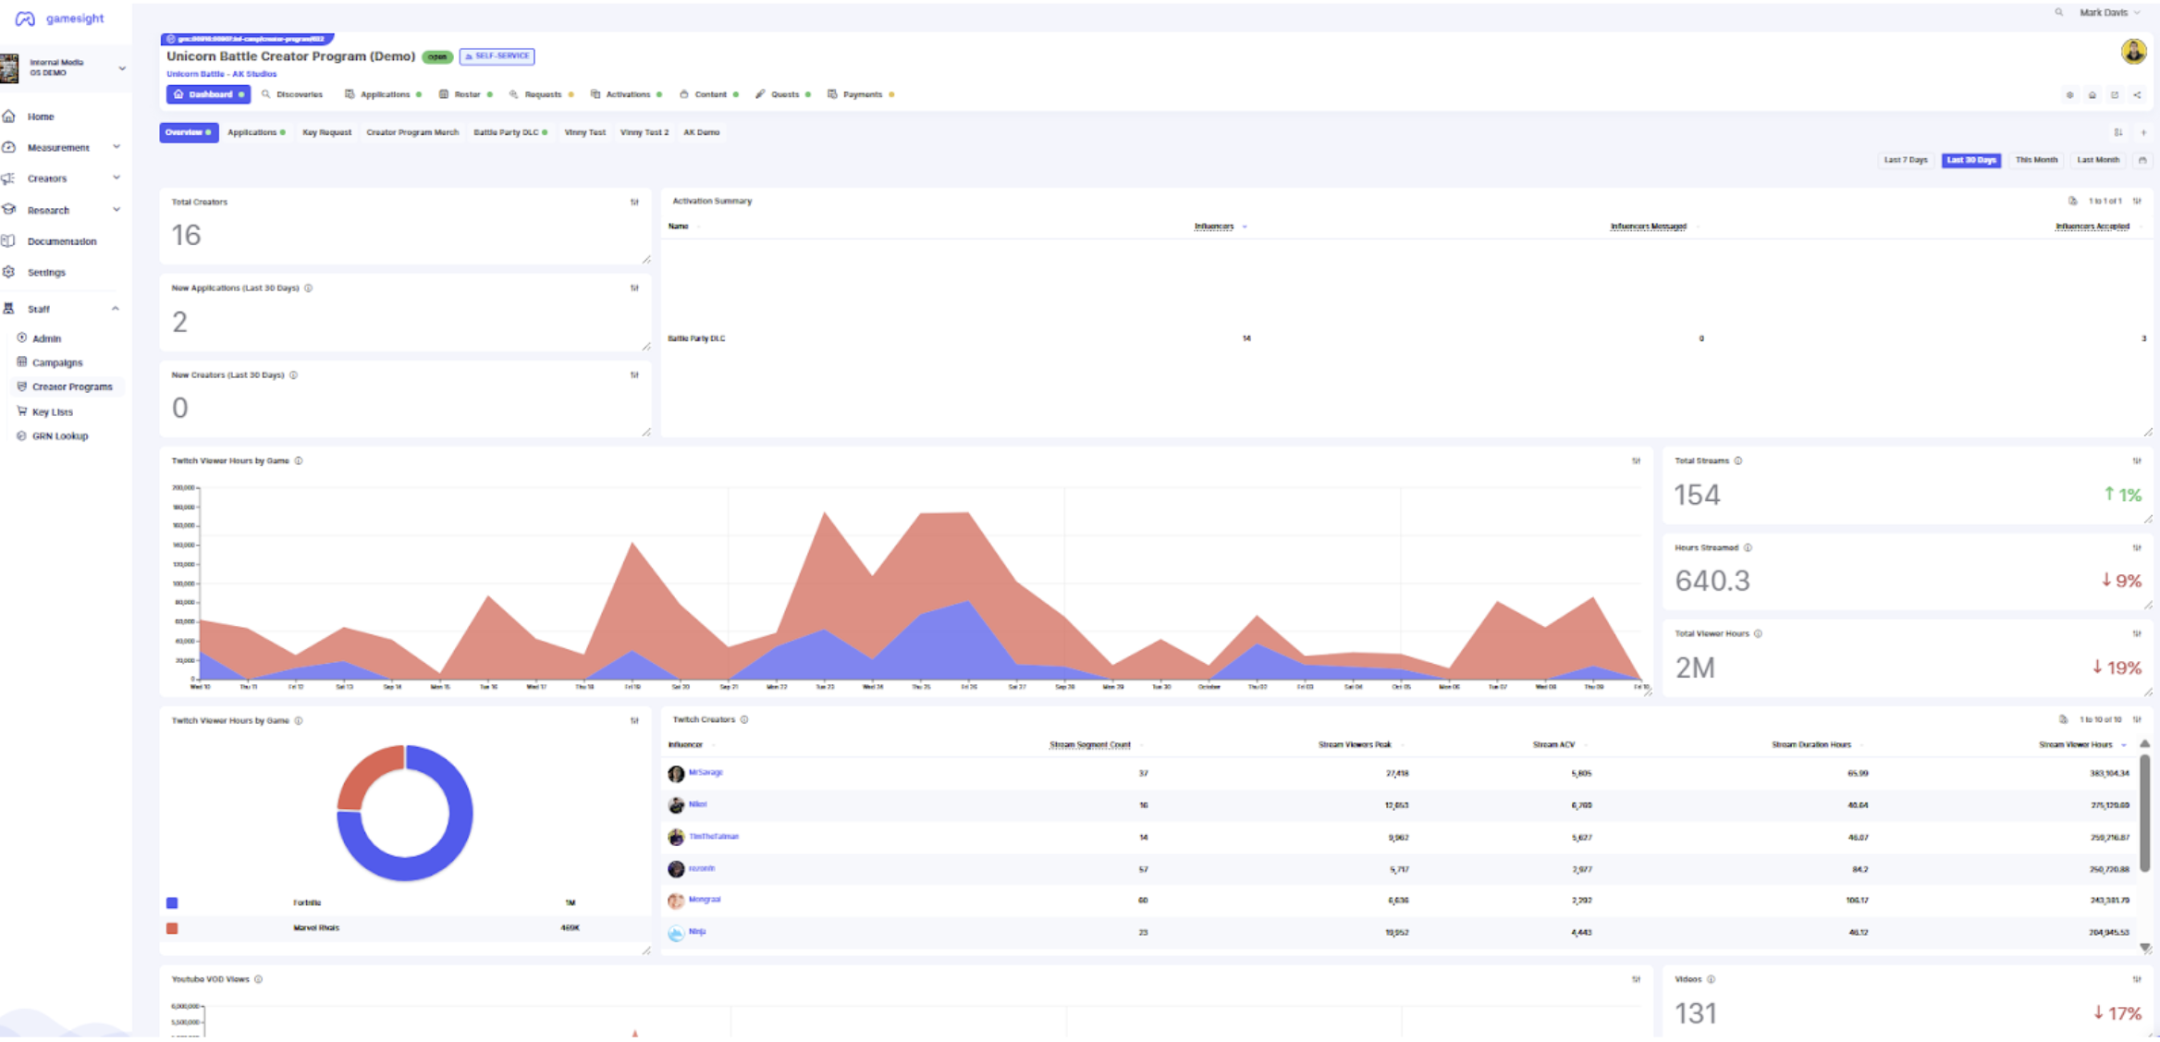Click the share icon in program header

[2137, 95]
